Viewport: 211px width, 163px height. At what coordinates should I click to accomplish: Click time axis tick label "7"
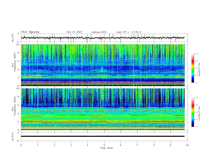point(137,145)
